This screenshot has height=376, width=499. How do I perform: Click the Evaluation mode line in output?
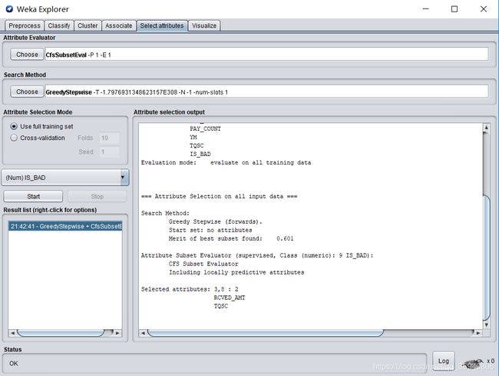226,162
